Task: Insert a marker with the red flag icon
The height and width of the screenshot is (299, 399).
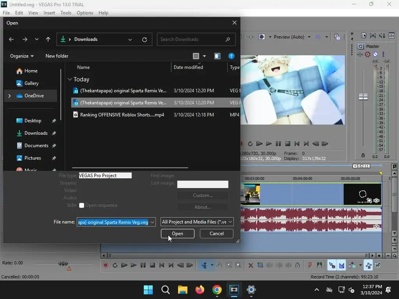Action: (x=310, y=265)
